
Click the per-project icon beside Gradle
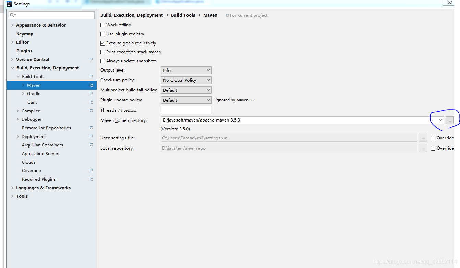tap(92, 93)
